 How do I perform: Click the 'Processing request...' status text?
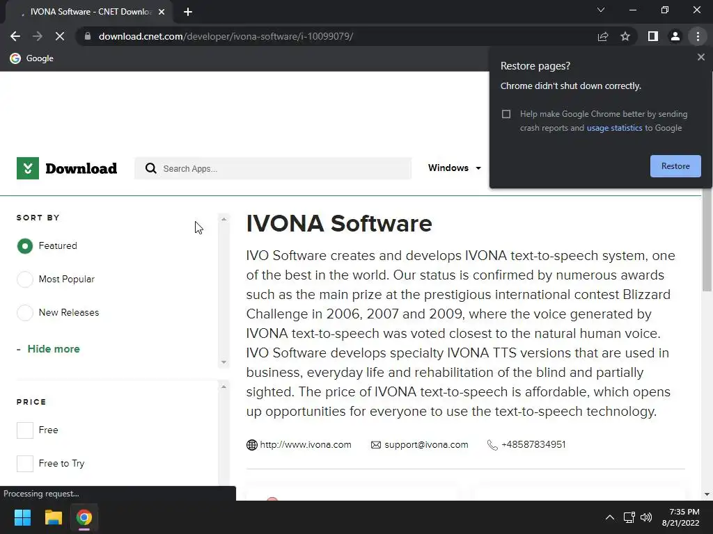pyautogui.click(x=41, y=494)
